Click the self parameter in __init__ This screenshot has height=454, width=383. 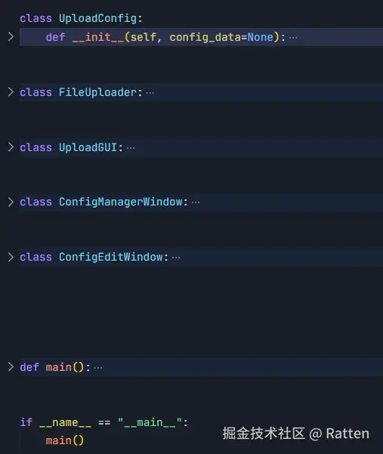click(x=144, y=37)
